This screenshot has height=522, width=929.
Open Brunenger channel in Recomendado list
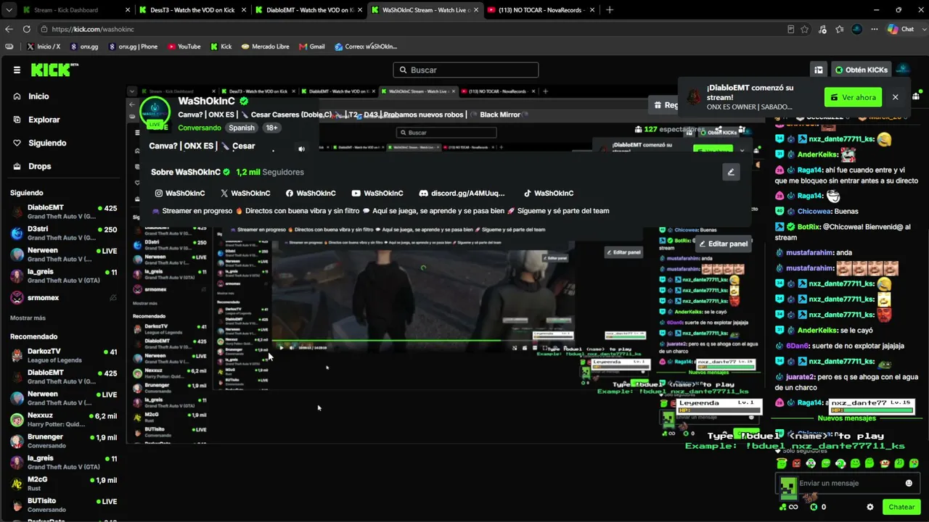tap(64, 441)
